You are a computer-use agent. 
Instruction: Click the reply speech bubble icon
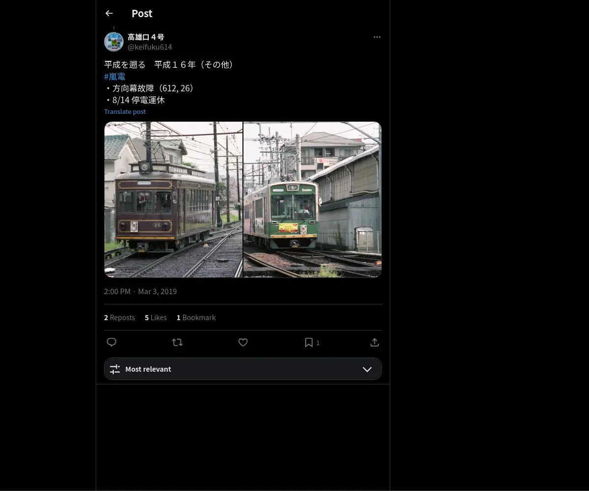111,343
